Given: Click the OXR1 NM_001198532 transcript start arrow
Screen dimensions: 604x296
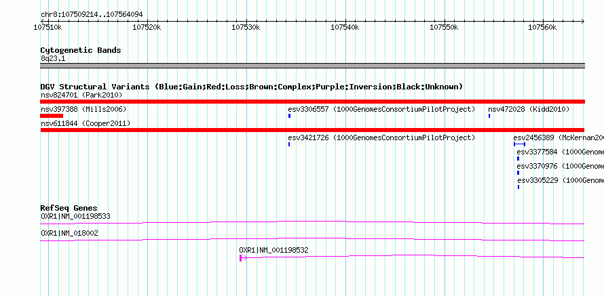Looking at the screenshot, I should point(243,258).
